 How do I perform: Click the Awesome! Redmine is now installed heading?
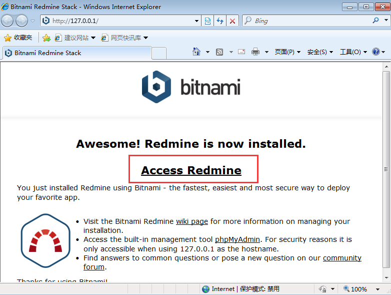pos(191,144)
